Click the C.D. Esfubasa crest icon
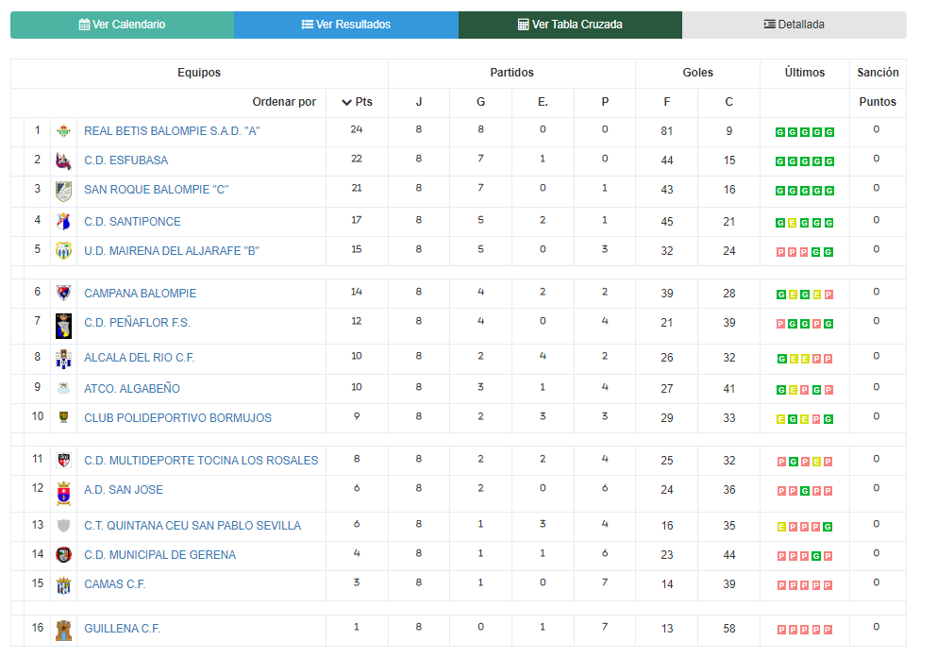937x658 pixels. tap(63, 160)
